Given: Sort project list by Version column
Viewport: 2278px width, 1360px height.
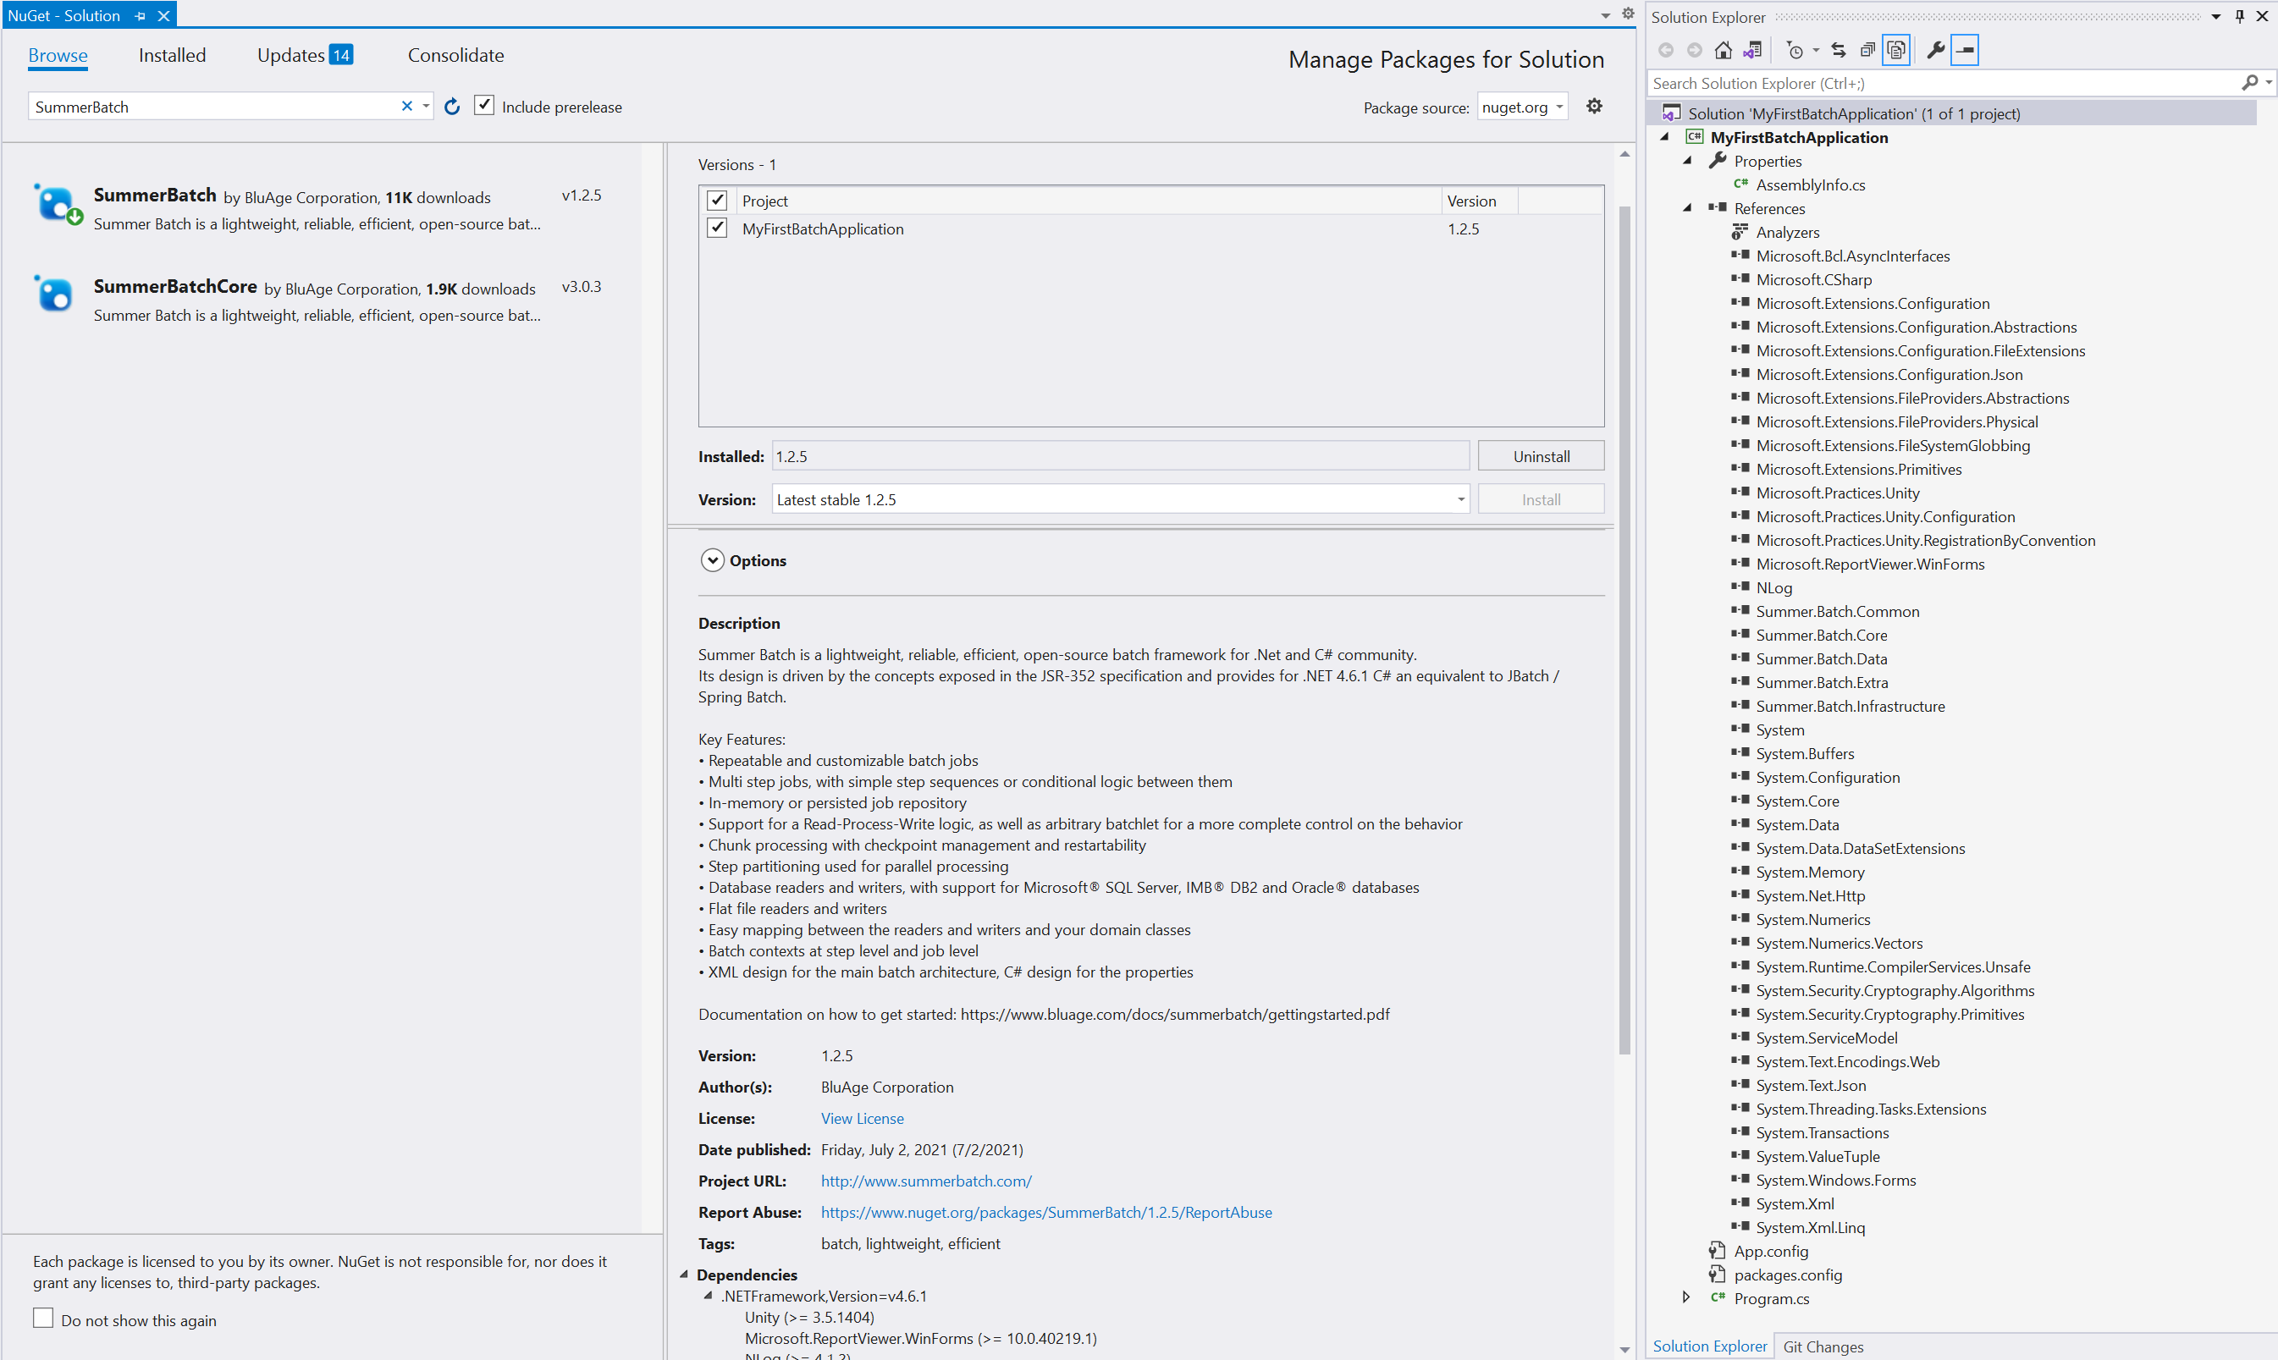Looking at the screenshot, I should [1479, 201].
